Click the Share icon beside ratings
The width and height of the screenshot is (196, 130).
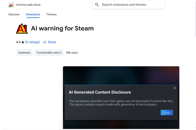pyautogui.click(x=44, y=42)
